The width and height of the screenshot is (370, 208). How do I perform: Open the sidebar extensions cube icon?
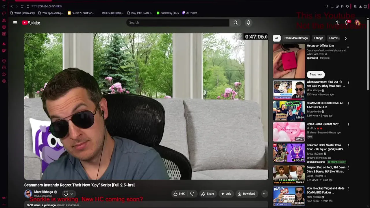click(4, 74)
